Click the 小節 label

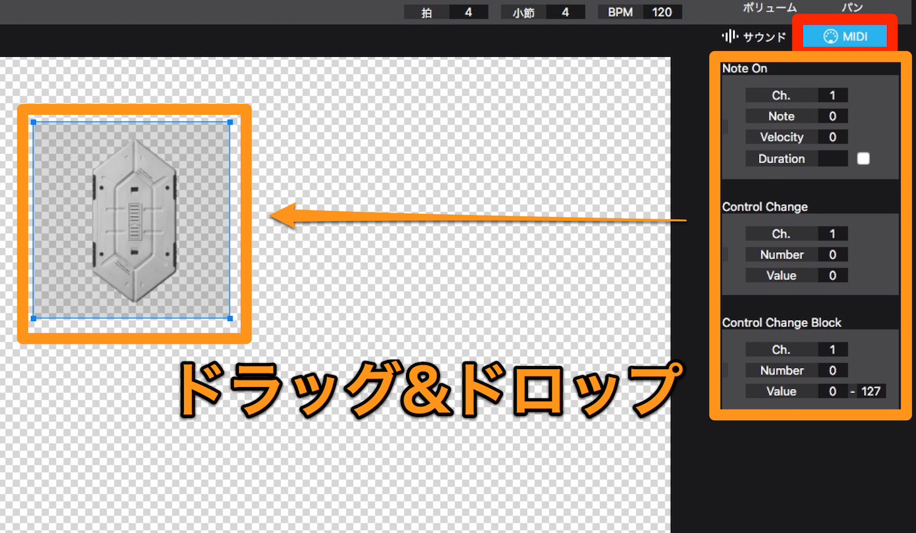tap(524, 12)
